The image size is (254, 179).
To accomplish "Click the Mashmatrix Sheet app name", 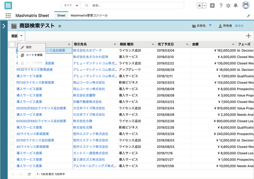I will click(32, 16).
